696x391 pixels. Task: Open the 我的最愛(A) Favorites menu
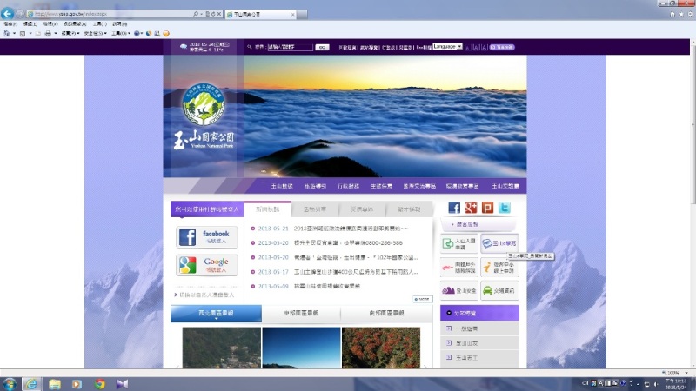(x=75, y=24)
